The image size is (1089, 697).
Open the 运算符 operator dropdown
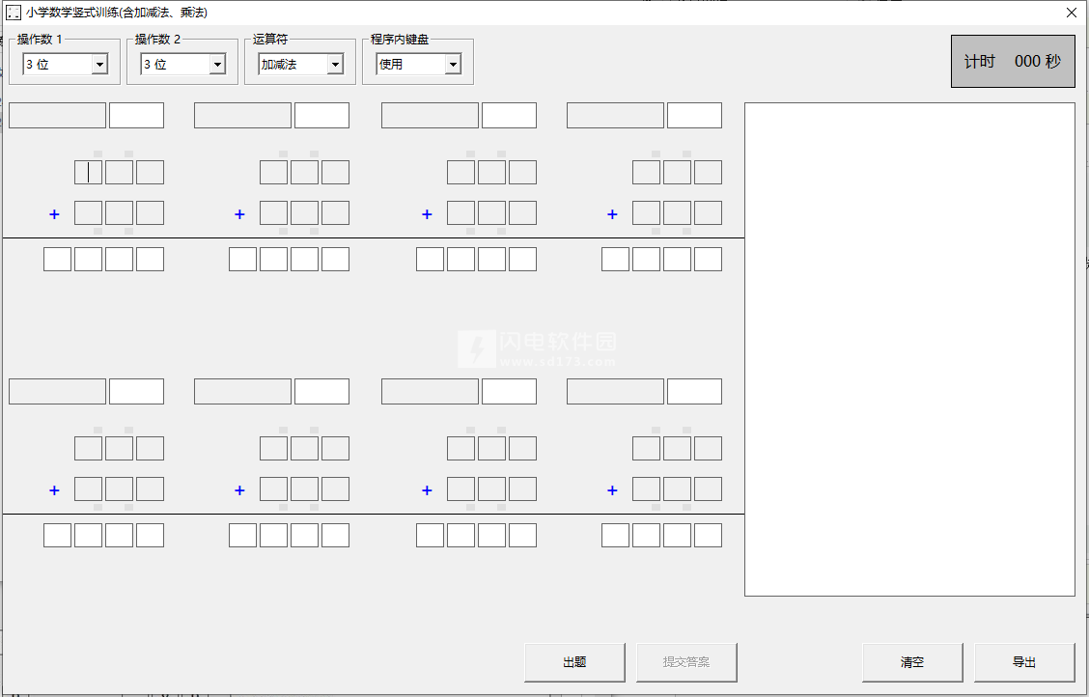click(334, 65)
